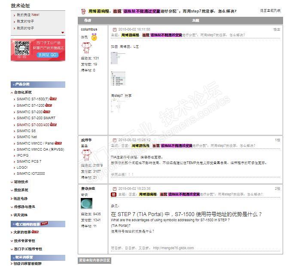Open 我的关注 New! link
This screenshot has width=308, height=266.
pos(28,15)
